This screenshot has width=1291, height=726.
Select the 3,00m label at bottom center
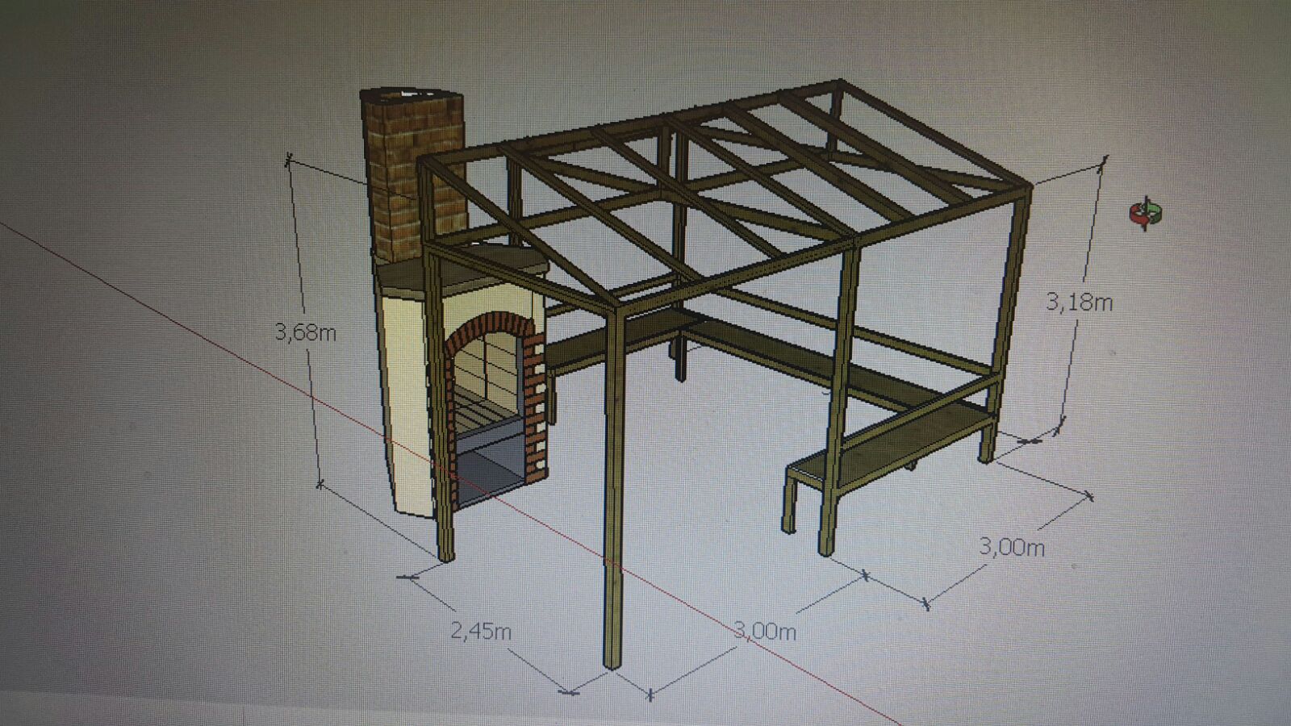pos(765,630)
